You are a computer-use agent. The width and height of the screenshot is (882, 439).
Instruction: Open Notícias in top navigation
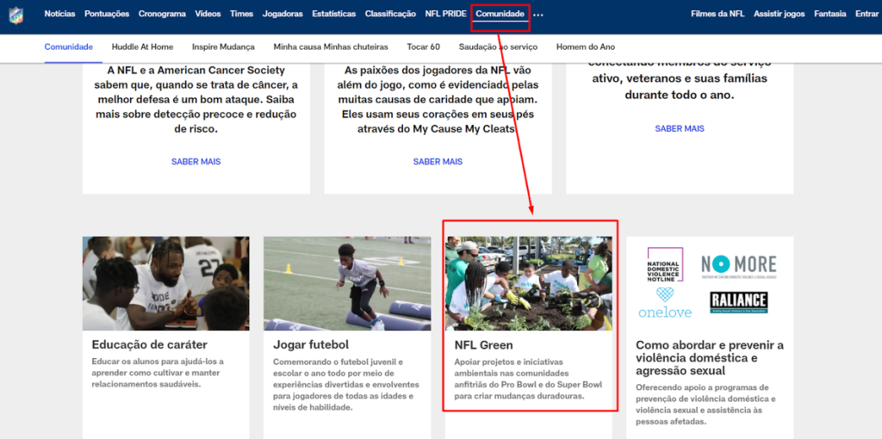tap(59, 14)
